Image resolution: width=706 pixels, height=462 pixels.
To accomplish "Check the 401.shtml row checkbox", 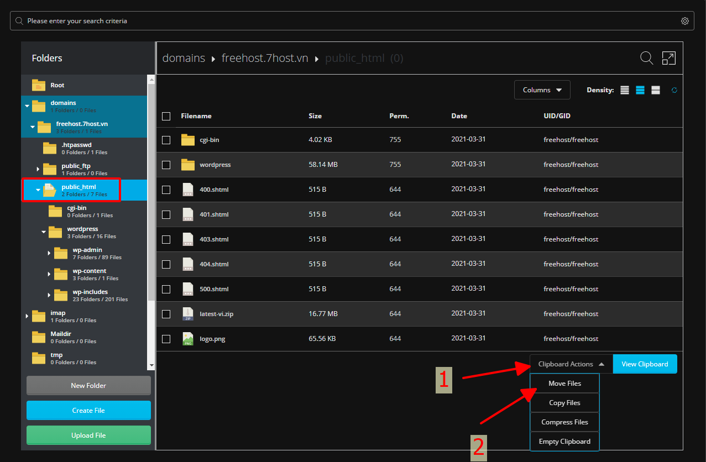I will tap(166, 214).
